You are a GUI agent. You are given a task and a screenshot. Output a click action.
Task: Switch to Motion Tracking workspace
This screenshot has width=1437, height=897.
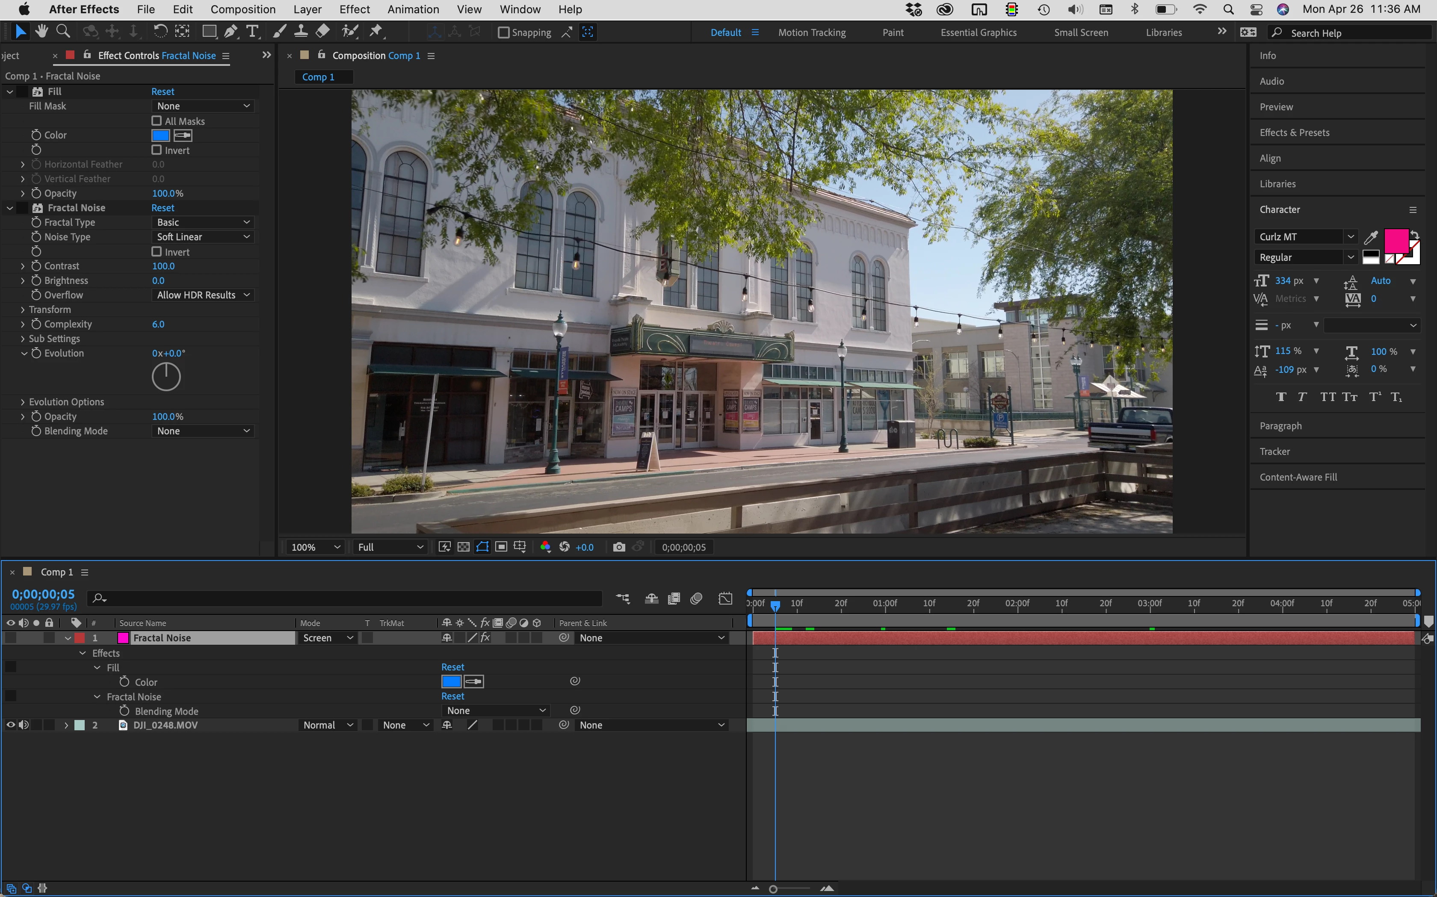pos(812,32)
